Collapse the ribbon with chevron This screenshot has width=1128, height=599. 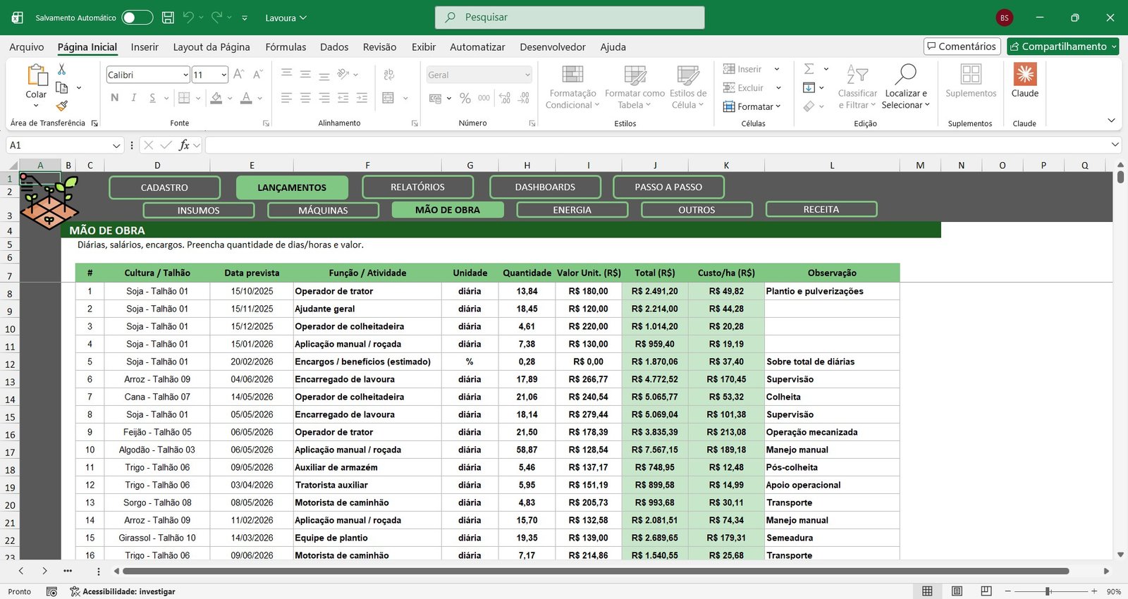1111,121
